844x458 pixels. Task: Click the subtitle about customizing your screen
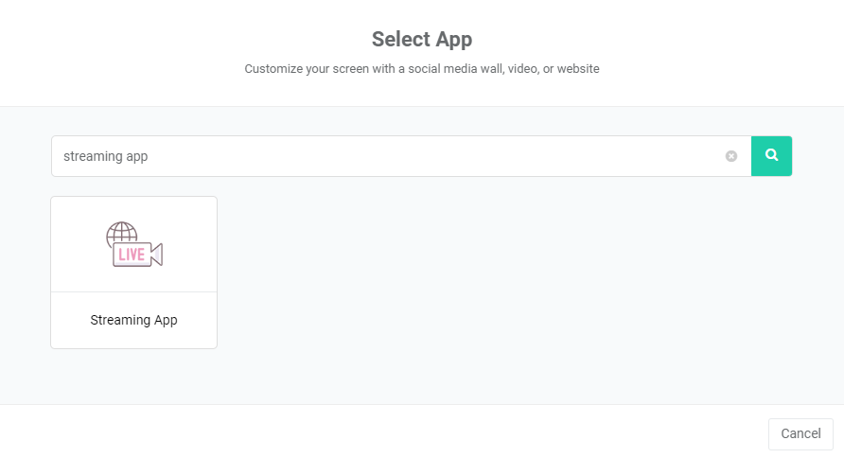click(422, 69)
